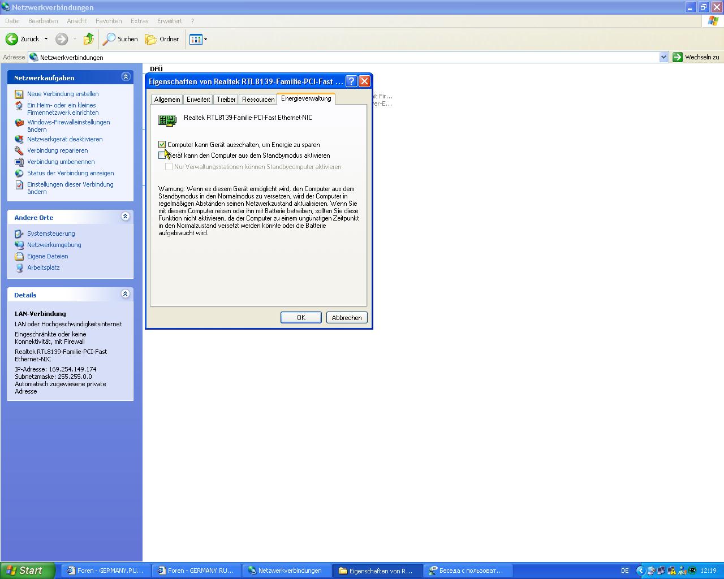Screen dimensions: 724x579
Task: Click the OK button
Action: coord(301,318)
